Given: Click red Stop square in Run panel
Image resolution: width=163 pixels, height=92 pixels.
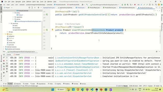Looking at the screenshot, I should pyautogui.click(x=4, y=61).
